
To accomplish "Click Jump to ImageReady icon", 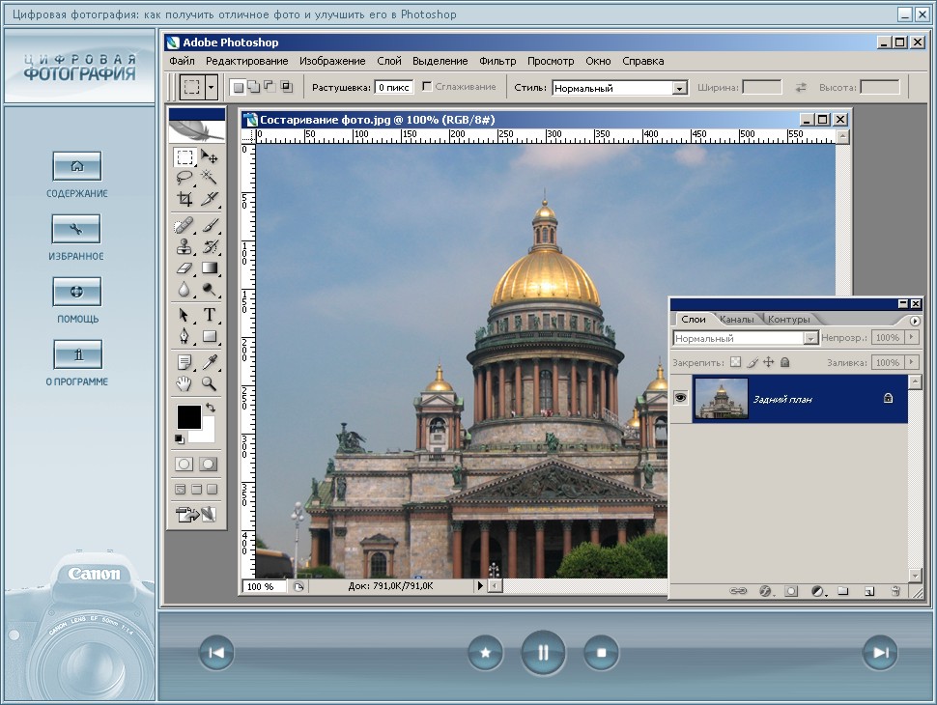I will [196, 515].
